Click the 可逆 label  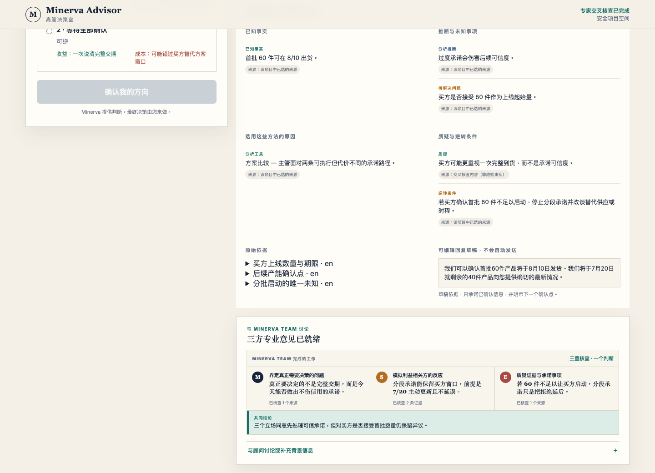point(62,42)
